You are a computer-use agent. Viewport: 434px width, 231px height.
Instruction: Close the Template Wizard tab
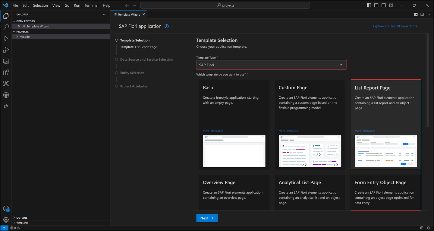[x=144, y=14]
